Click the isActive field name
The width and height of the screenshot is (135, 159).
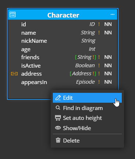[31, 66]
